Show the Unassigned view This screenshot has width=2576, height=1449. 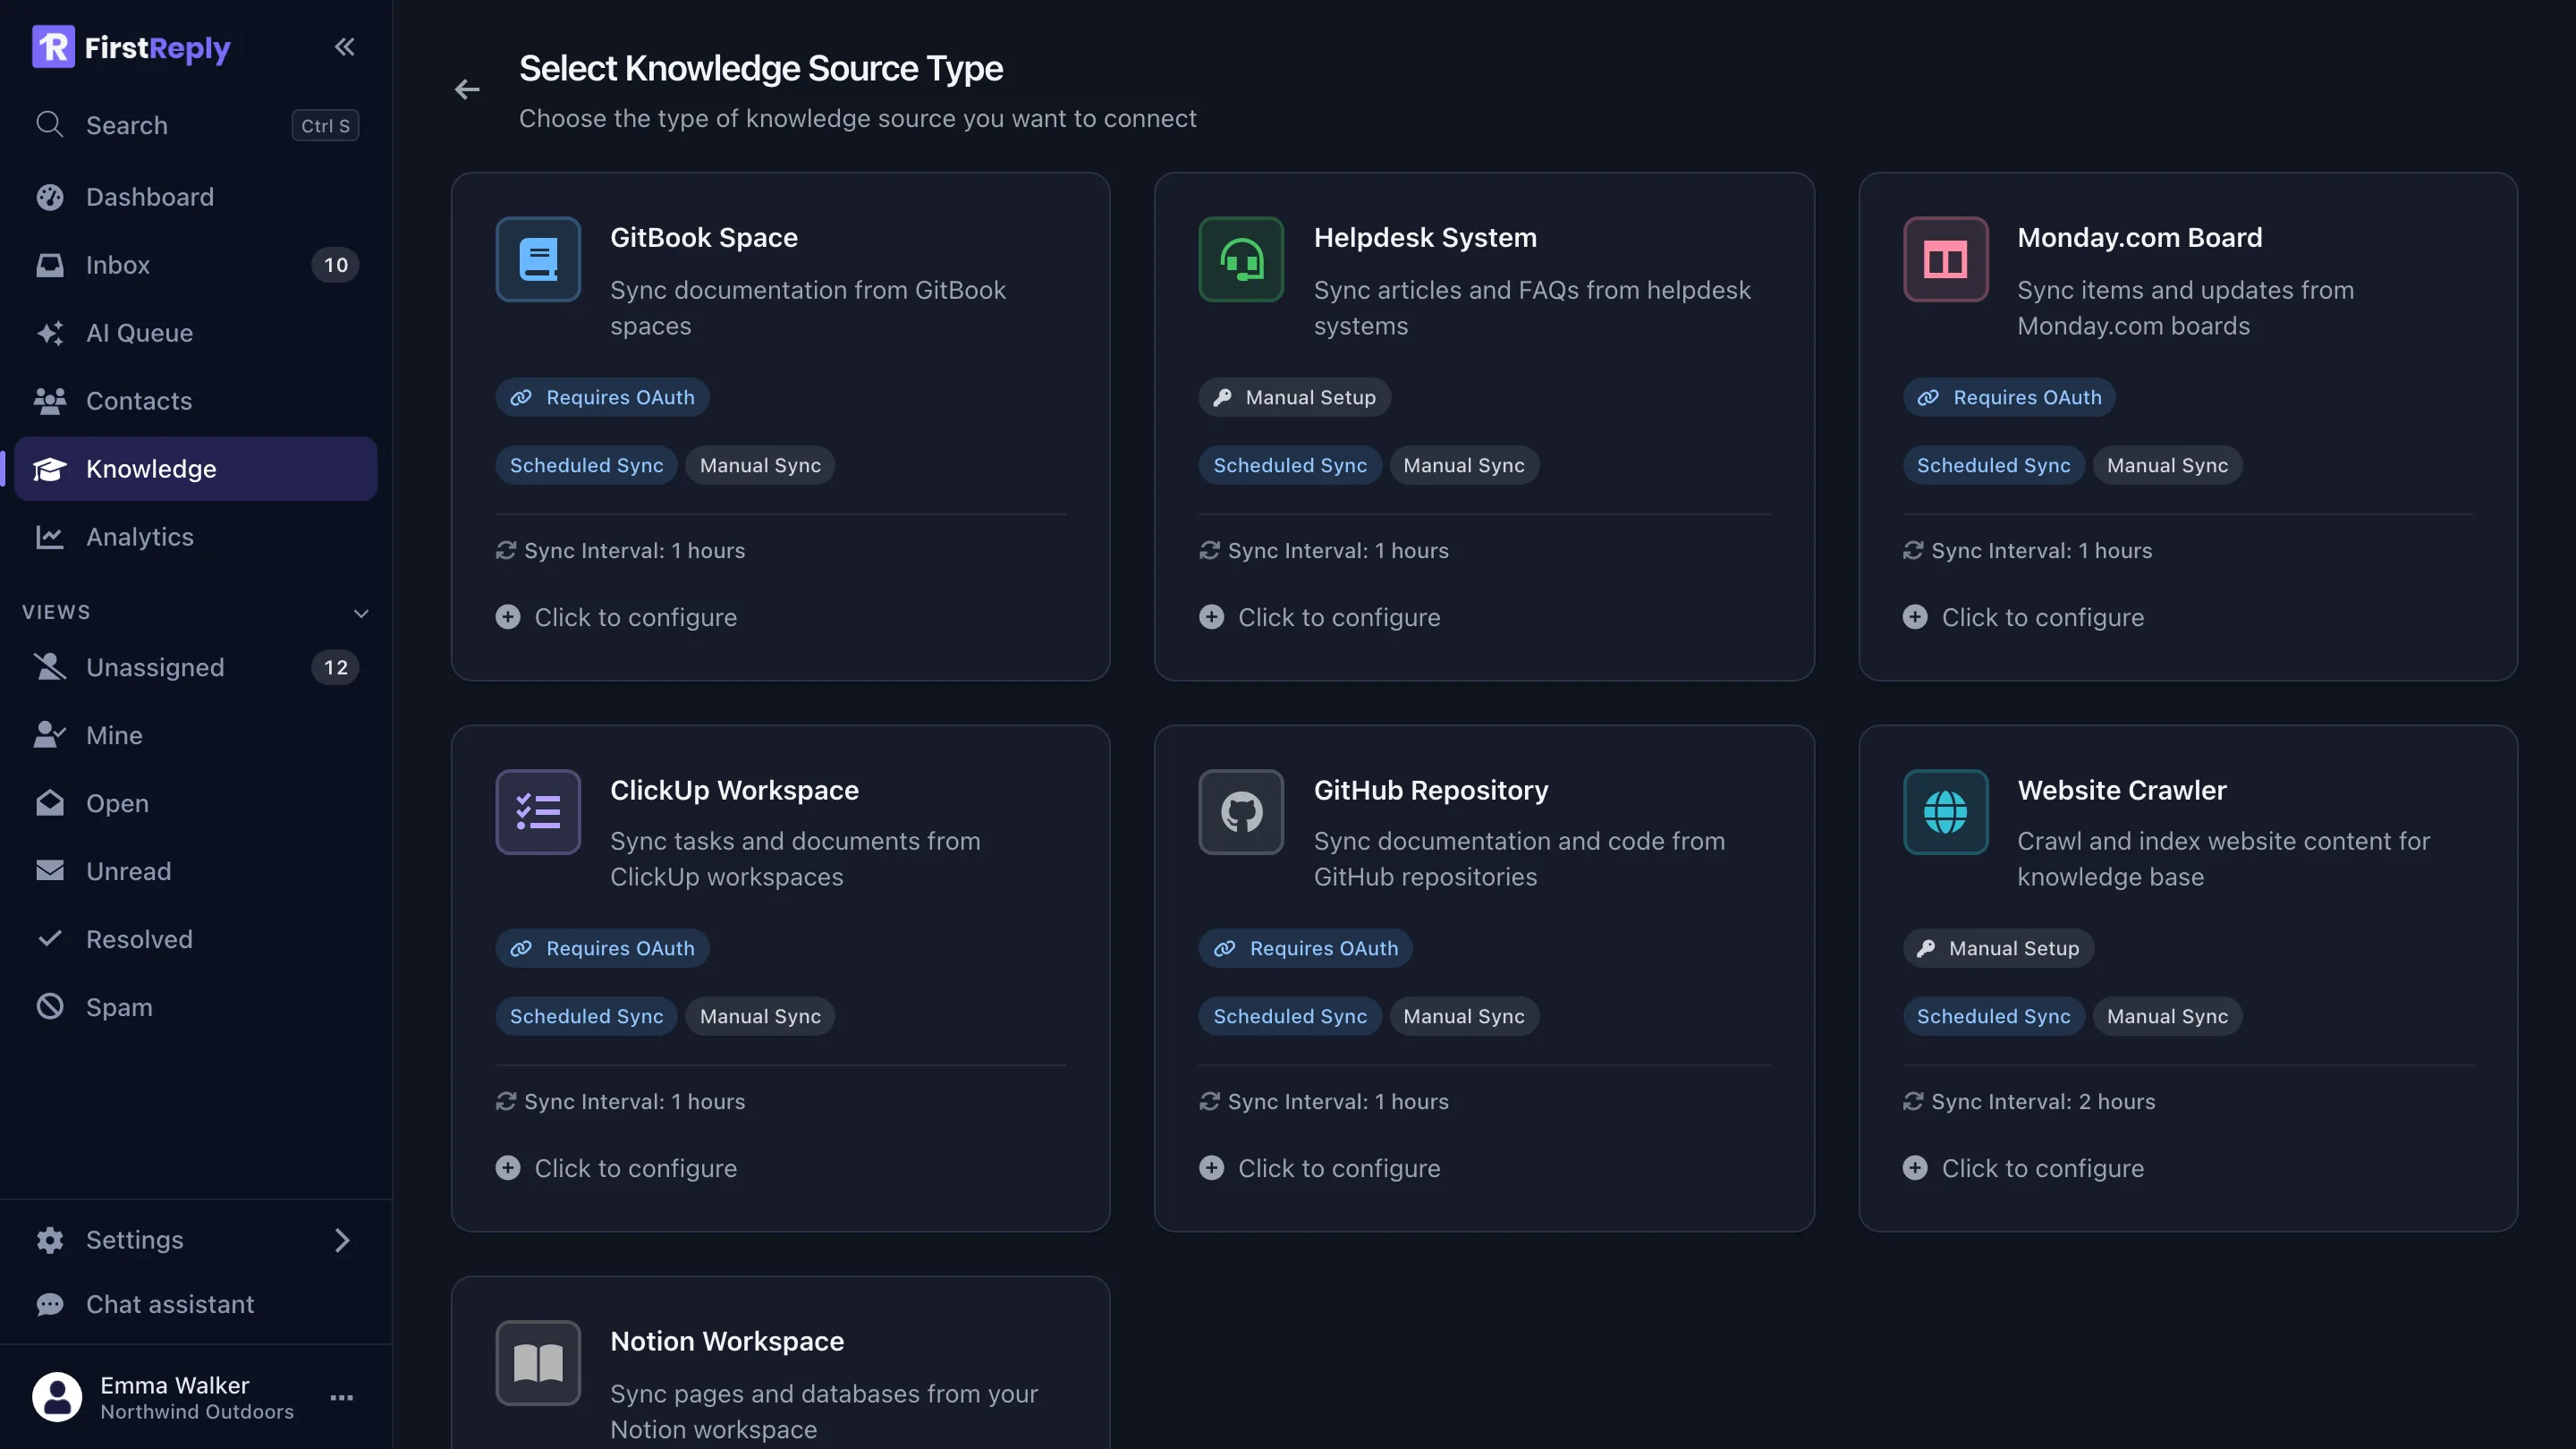point(196,667)
